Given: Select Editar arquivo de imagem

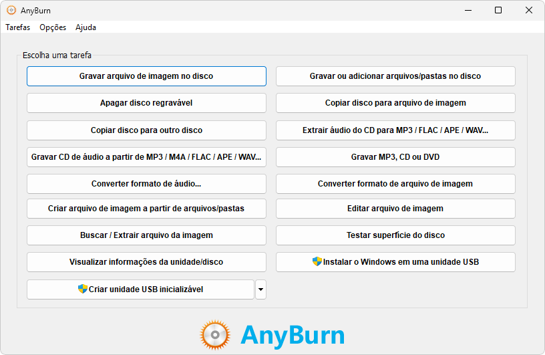Looking at the screenshot, I should click(395, 209).
